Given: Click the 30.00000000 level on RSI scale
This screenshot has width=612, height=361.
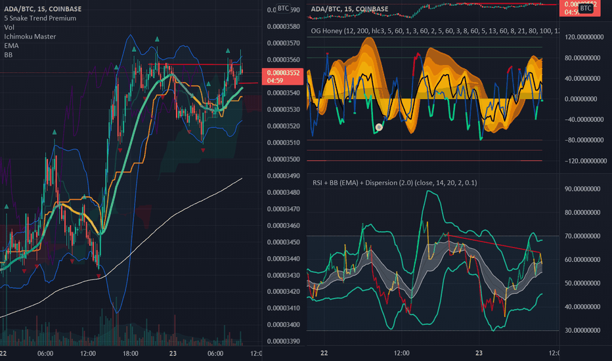Looking at the screenshot, I should tap(582, 331).
